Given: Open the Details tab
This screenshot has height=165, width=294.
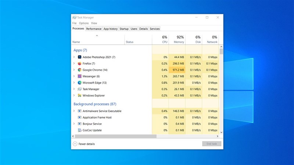Looking at the screenshot, I should tap(143, 29).
